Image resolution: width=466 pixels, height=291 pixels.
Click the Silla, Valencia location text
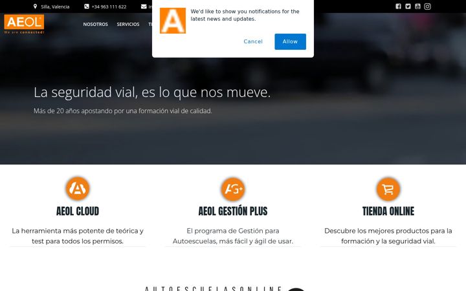(55, 6)
